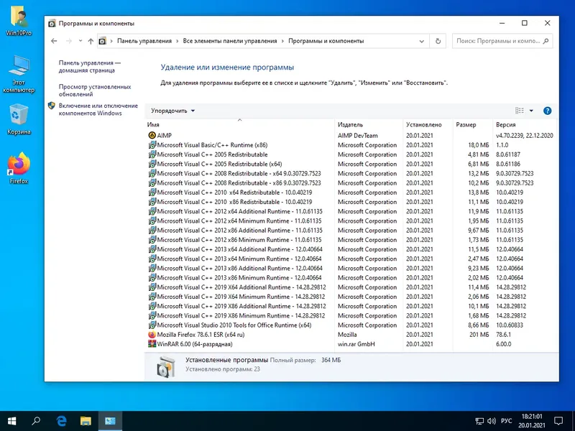Click the AIMP application icon
The image size is (575, 431).
pos(152,136)
